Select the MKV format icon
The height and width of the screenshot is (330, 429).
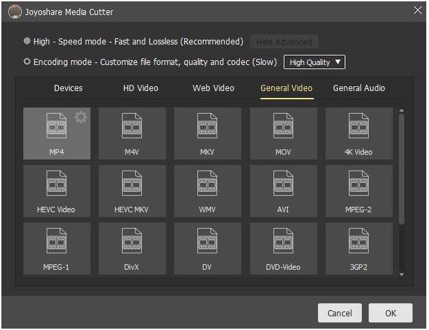(207, 133)
